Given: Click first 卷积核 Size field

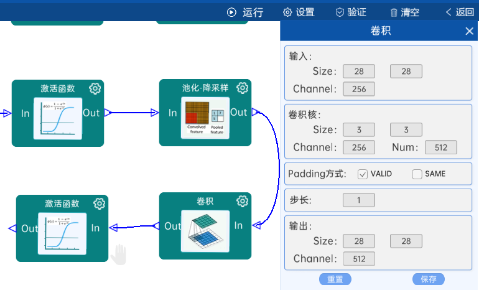Looking at the screenshot, I should tap(359, 129).
